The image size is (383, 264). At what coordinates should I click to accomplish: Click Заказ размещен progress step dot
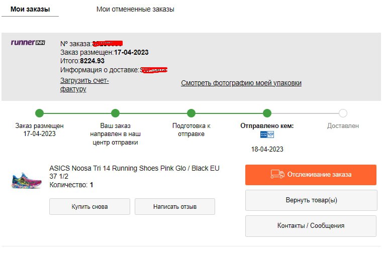pyautogui.click(x=39, y=113)
